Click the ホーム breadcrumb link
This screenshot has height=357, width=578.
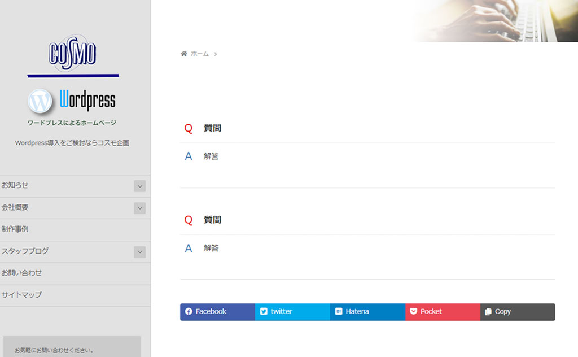(200, 54)
